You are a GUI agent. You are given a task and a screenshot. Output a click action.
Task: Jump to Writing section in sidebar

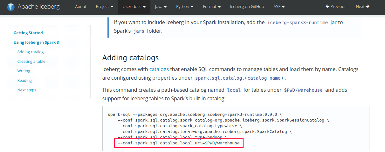[24, 71]
